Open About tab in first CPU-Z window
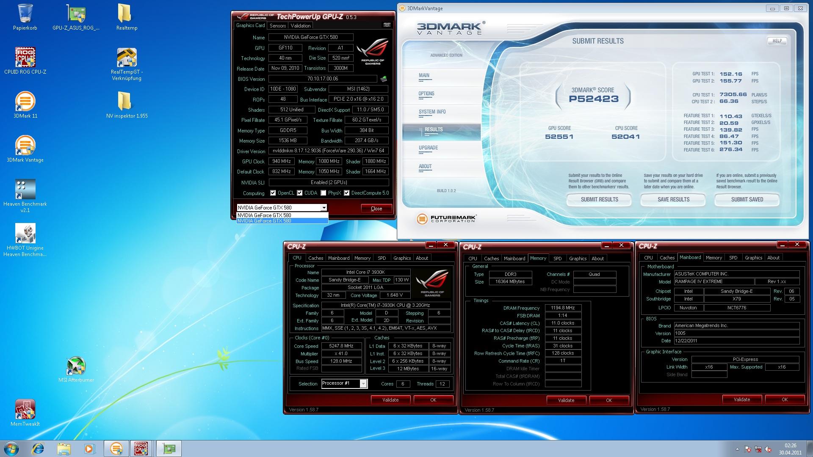The image size is (813, 457). tap(422, 258)
